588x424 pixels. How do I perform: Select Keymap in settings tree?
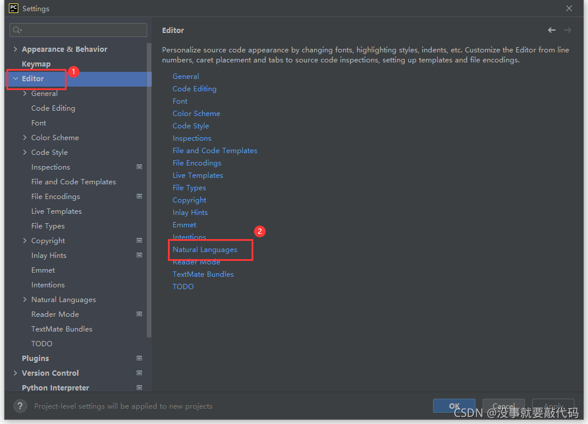coord(36,64)
